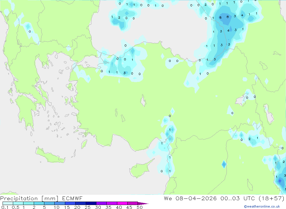Image resolution: width=286 pixels, height=209 pixels.
Task: Click the legend scale label '25'
Action: coord(88,207)
